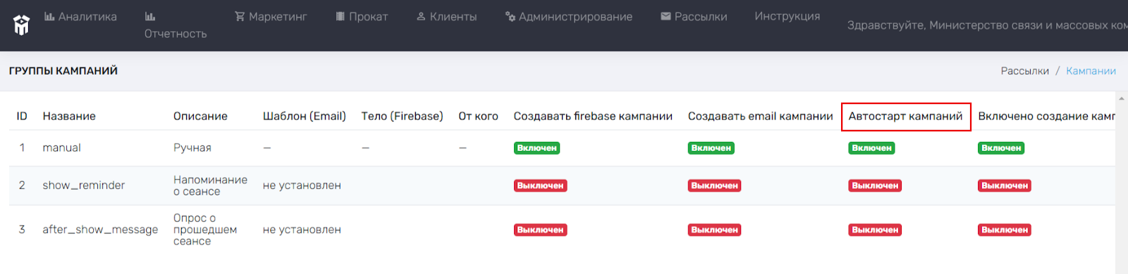
Task: Toggle Автостарт badge for show_reminder
Action: click(x=875, y=185)
